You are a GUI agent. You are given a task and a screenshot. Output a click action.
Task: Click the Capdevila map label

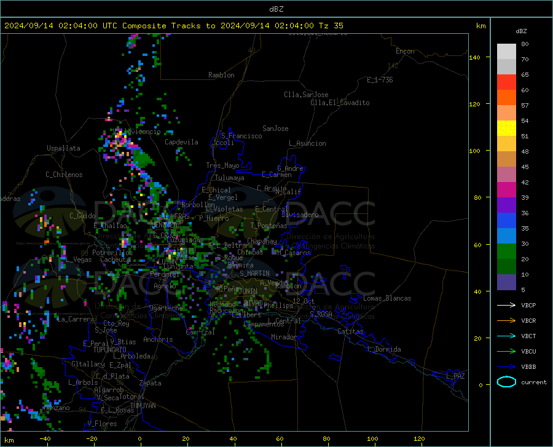181,142
